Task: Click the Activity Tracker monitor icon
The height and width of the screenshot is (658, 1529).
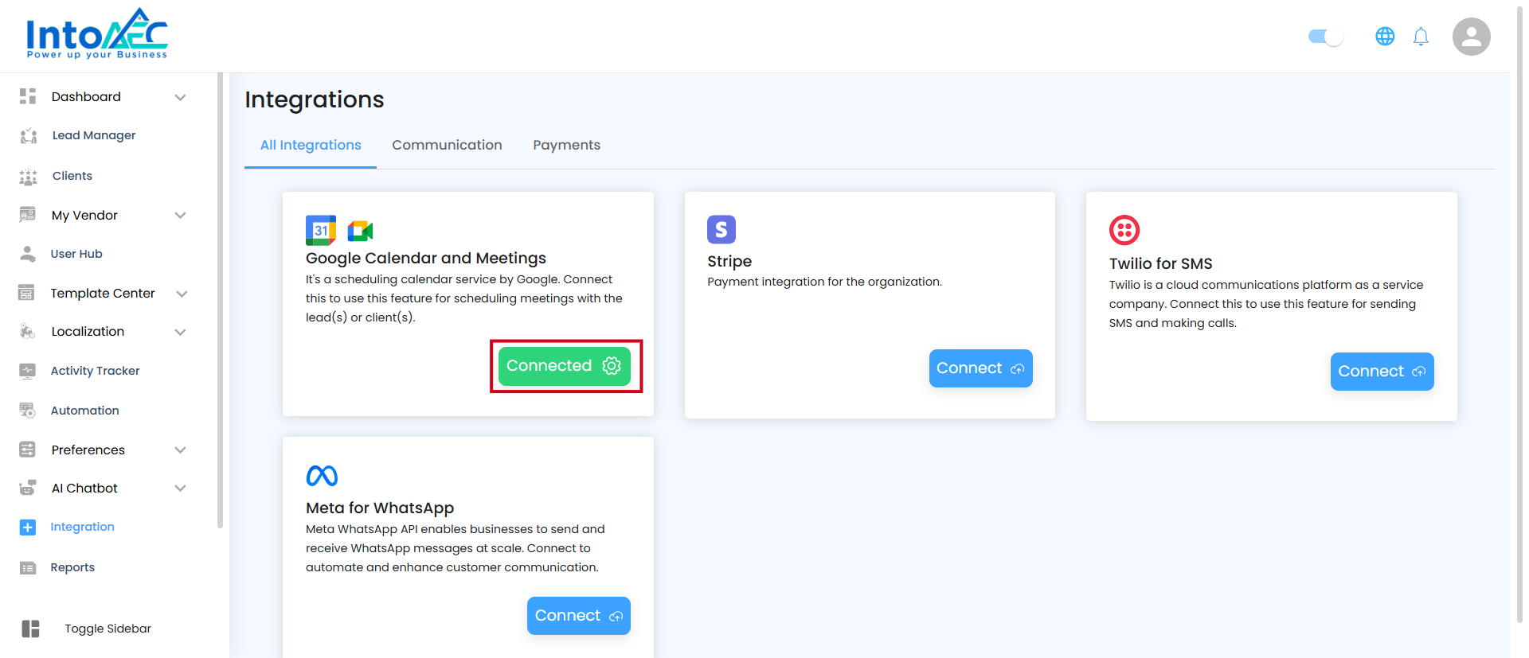Action: (28, 371)
